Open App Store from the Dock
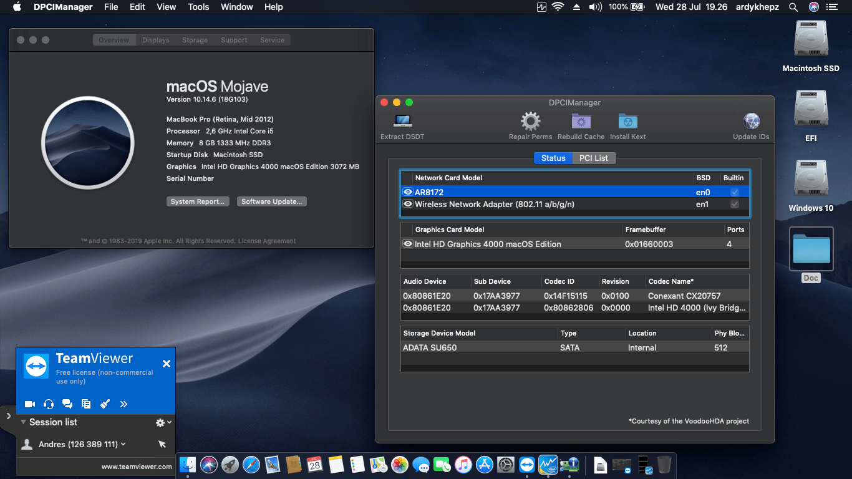 click(485, 464)
